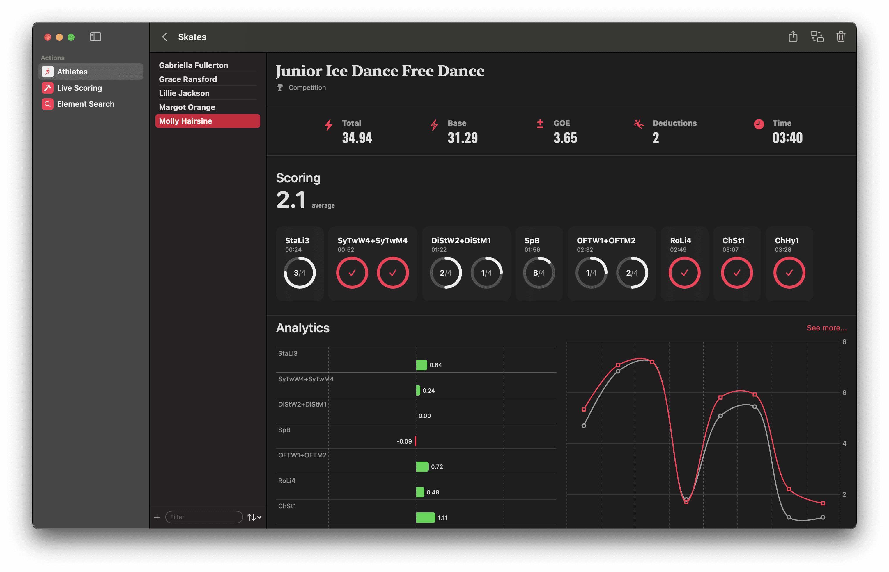Click the GOE value 3.65
The image size is (889, 572).
click(x=565, y=138)
